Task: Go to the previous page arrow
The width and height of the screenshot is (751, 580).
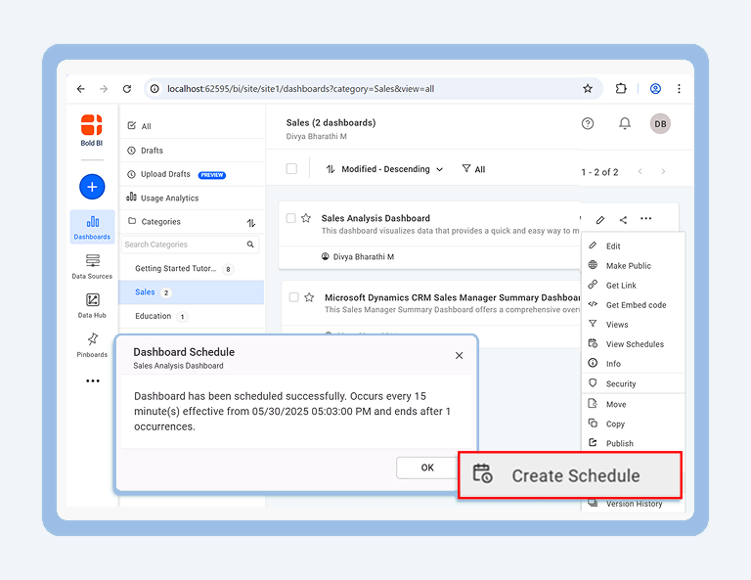Action: (640, 171)
